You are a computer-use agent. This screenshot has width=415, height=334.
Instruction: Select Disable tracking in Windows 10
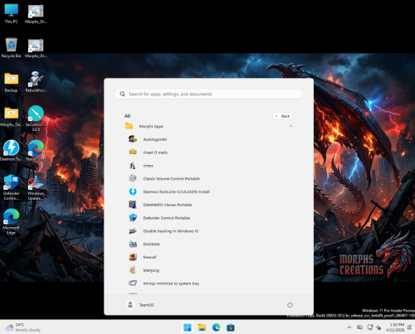209,231
